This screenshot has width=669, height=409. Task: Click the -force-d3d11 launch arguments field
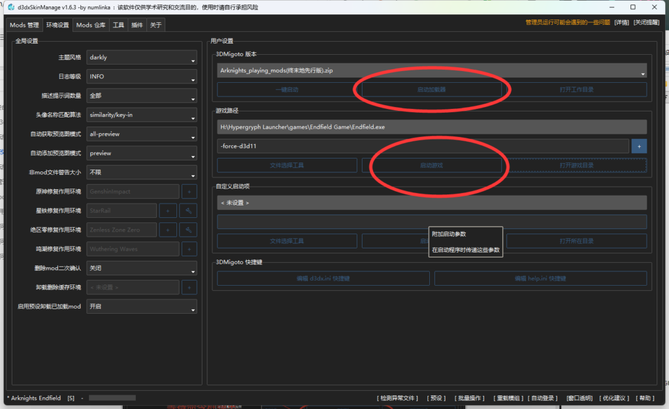click(423, 146)
